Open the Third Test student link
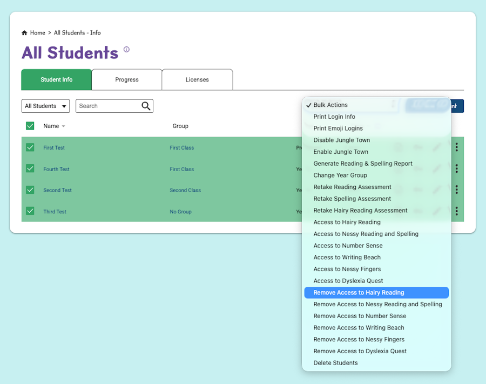Screen dimensions: 486x384 click(x=55, y=212)
